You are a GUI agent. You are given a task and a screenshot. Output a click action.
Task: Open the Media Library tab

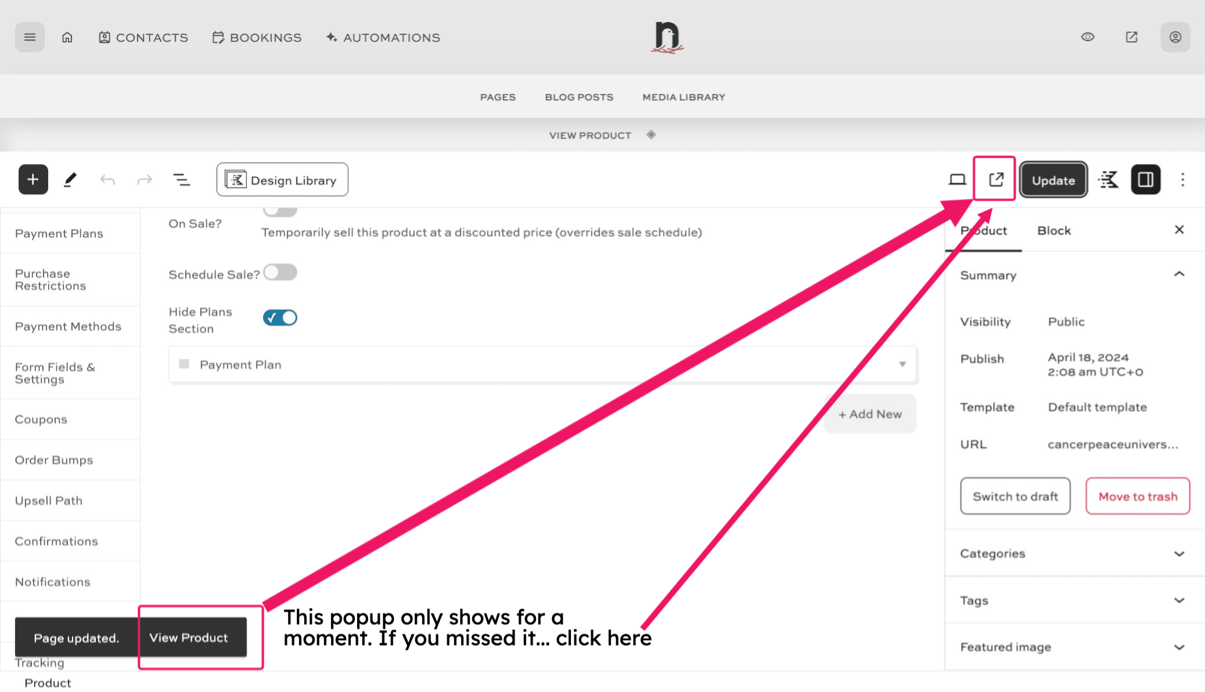pyautogui.click(x=683, y=97)
